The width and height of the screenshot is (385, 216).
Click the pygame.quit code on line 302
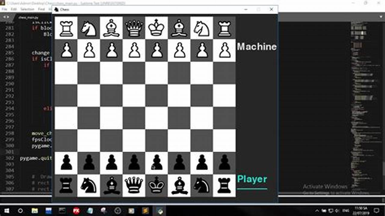36,158
